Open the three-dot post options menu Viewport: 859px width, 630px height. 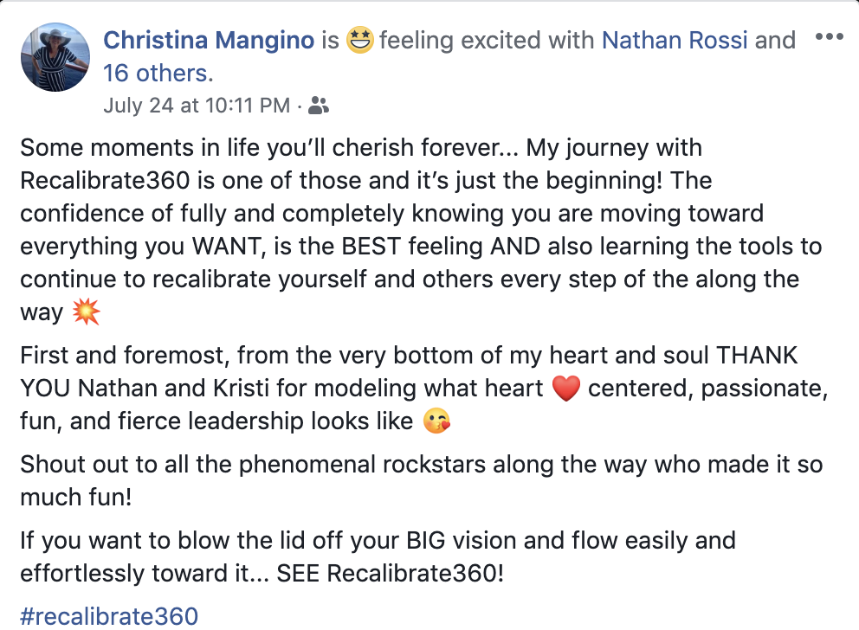click(x=829, y=36)
